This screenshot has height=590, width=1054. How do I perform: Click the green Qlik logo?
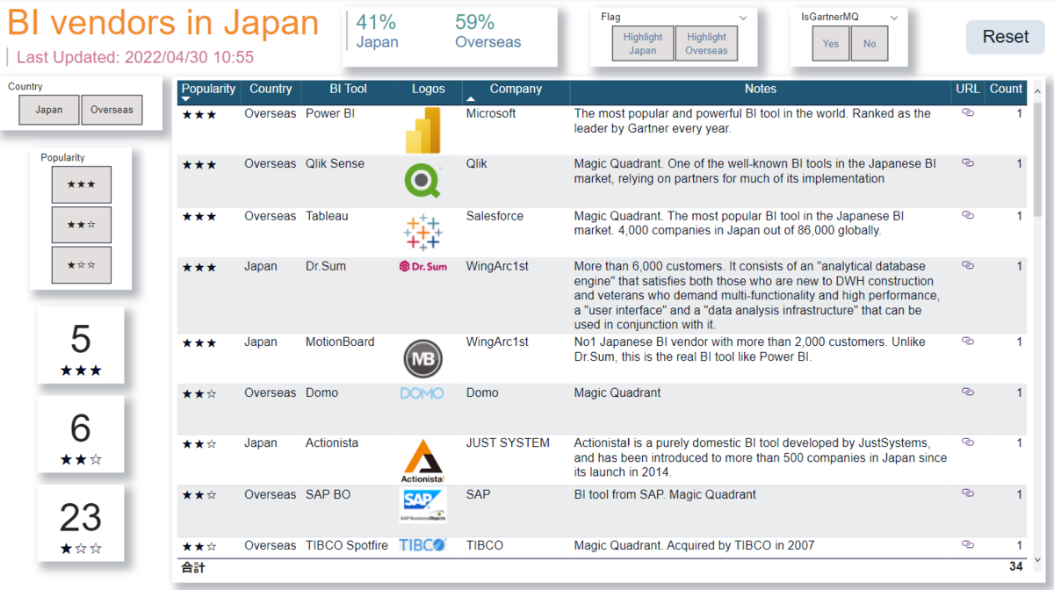tap(422, 182)
